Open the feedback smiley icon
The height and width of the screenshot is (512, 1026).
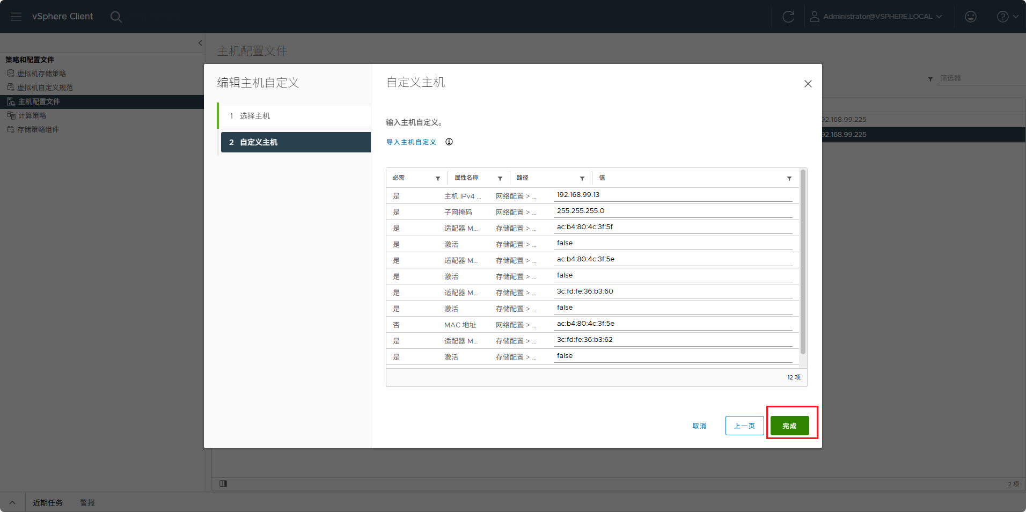971,17
